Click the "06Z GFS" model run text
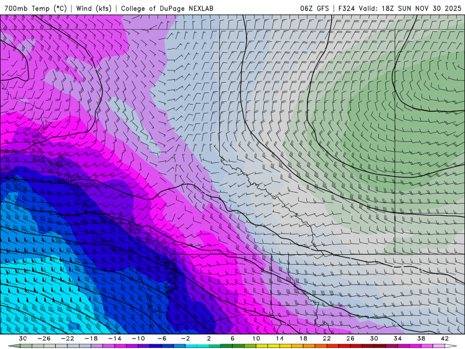 pos(314,8)
